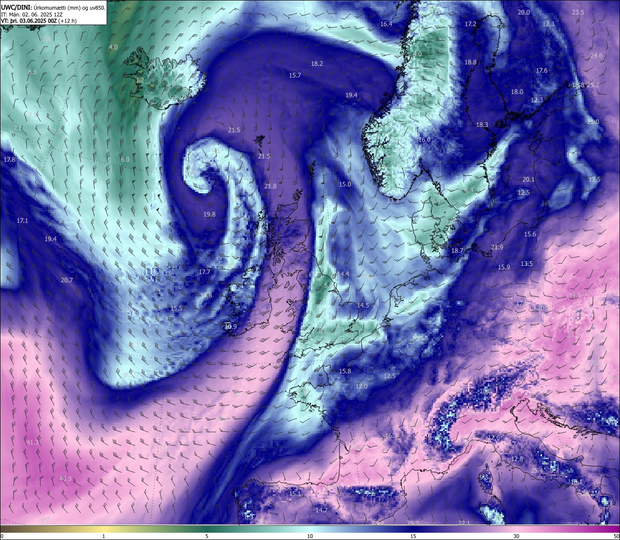
Task: Click the 15.5 value on the map
Action: [176, 308]
